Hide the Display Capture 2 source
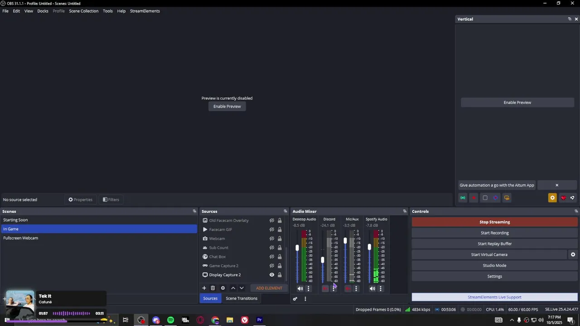The height and width of the screenshot is (326, 580). (x=272, y=275)
